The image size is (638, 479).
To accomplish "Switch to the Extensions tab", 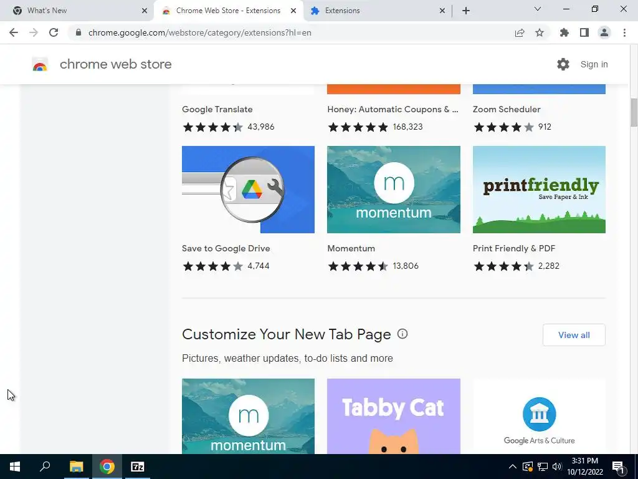I will pyautogui.click(x=378, y=11).
